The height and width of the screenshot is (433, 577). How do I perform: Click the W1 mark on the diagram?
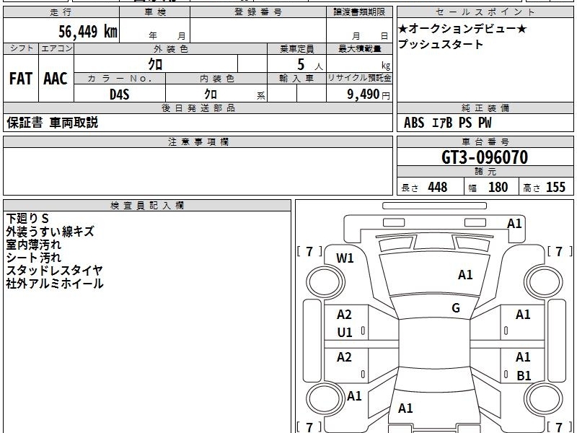pyautogui.click(x=345, y=258)
